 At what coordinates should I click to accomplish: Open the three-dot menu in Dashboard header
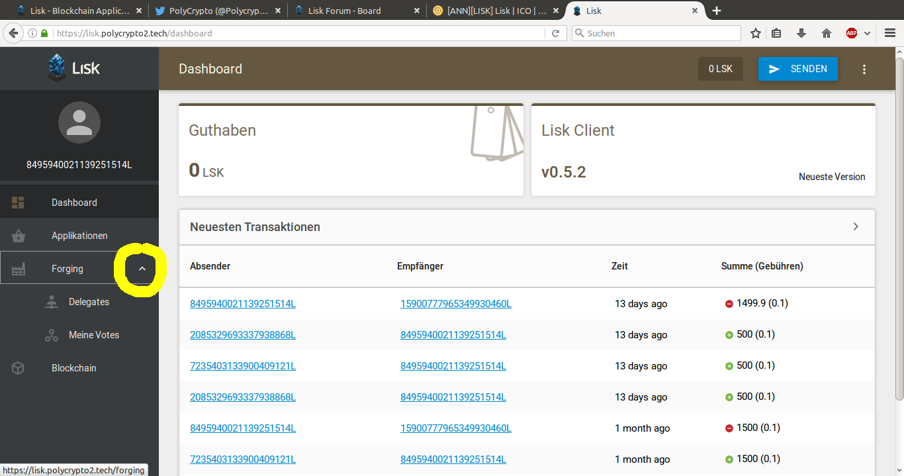point(864,69)
